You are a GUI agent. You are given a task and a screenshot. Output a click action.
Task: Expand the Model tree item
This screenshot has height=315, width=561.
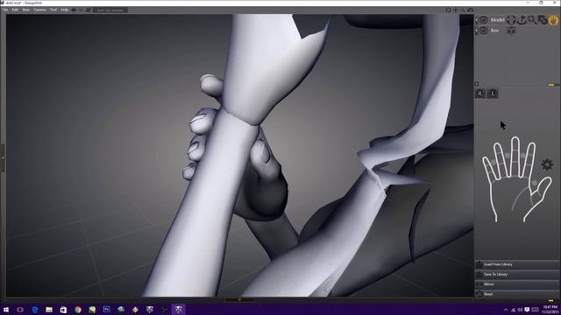point(476,20)
